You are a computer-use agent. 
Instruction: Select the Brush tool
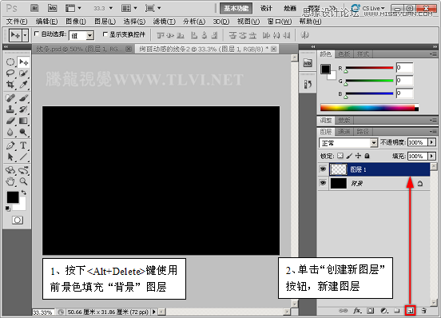click(x=24, y=98)
